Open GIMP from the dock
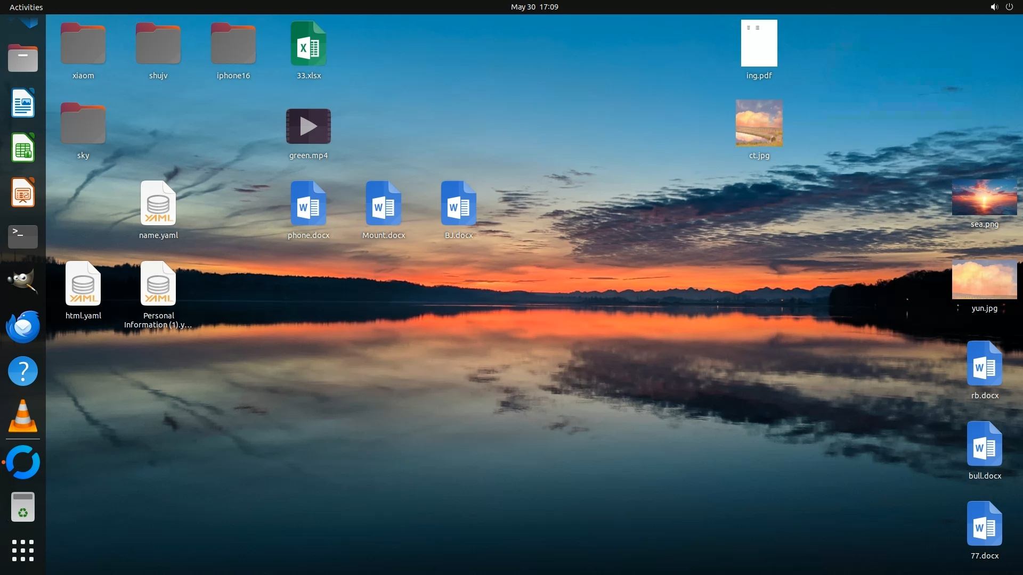 23,281
